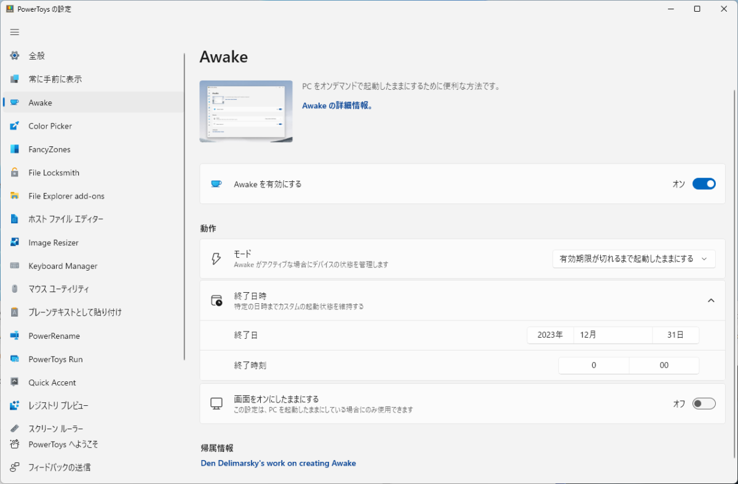
Task: Click the coffee cup icon beside Awake を有効にする
Action: tap(216, 184)
